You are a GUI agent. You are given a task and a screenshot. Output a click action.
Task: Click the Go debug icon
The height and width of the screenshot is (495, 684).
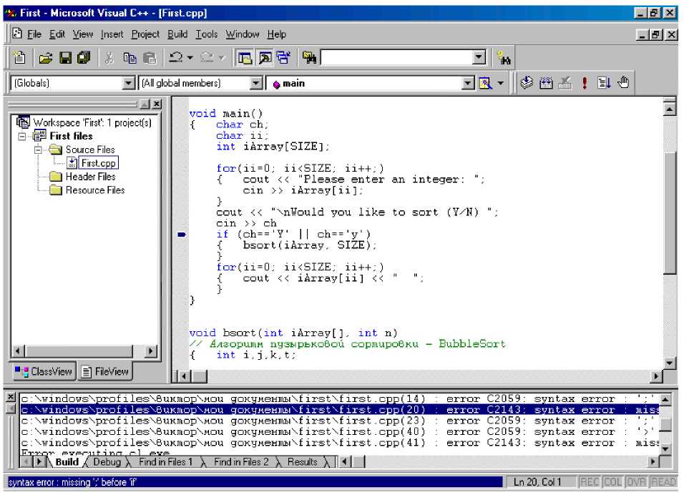point(604,82)
